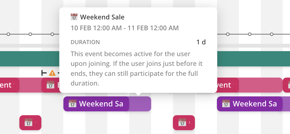Viewport: 290px width, 134px height.
Task: Click the pink event bar at the far left edge
Action: coord(9,85)
